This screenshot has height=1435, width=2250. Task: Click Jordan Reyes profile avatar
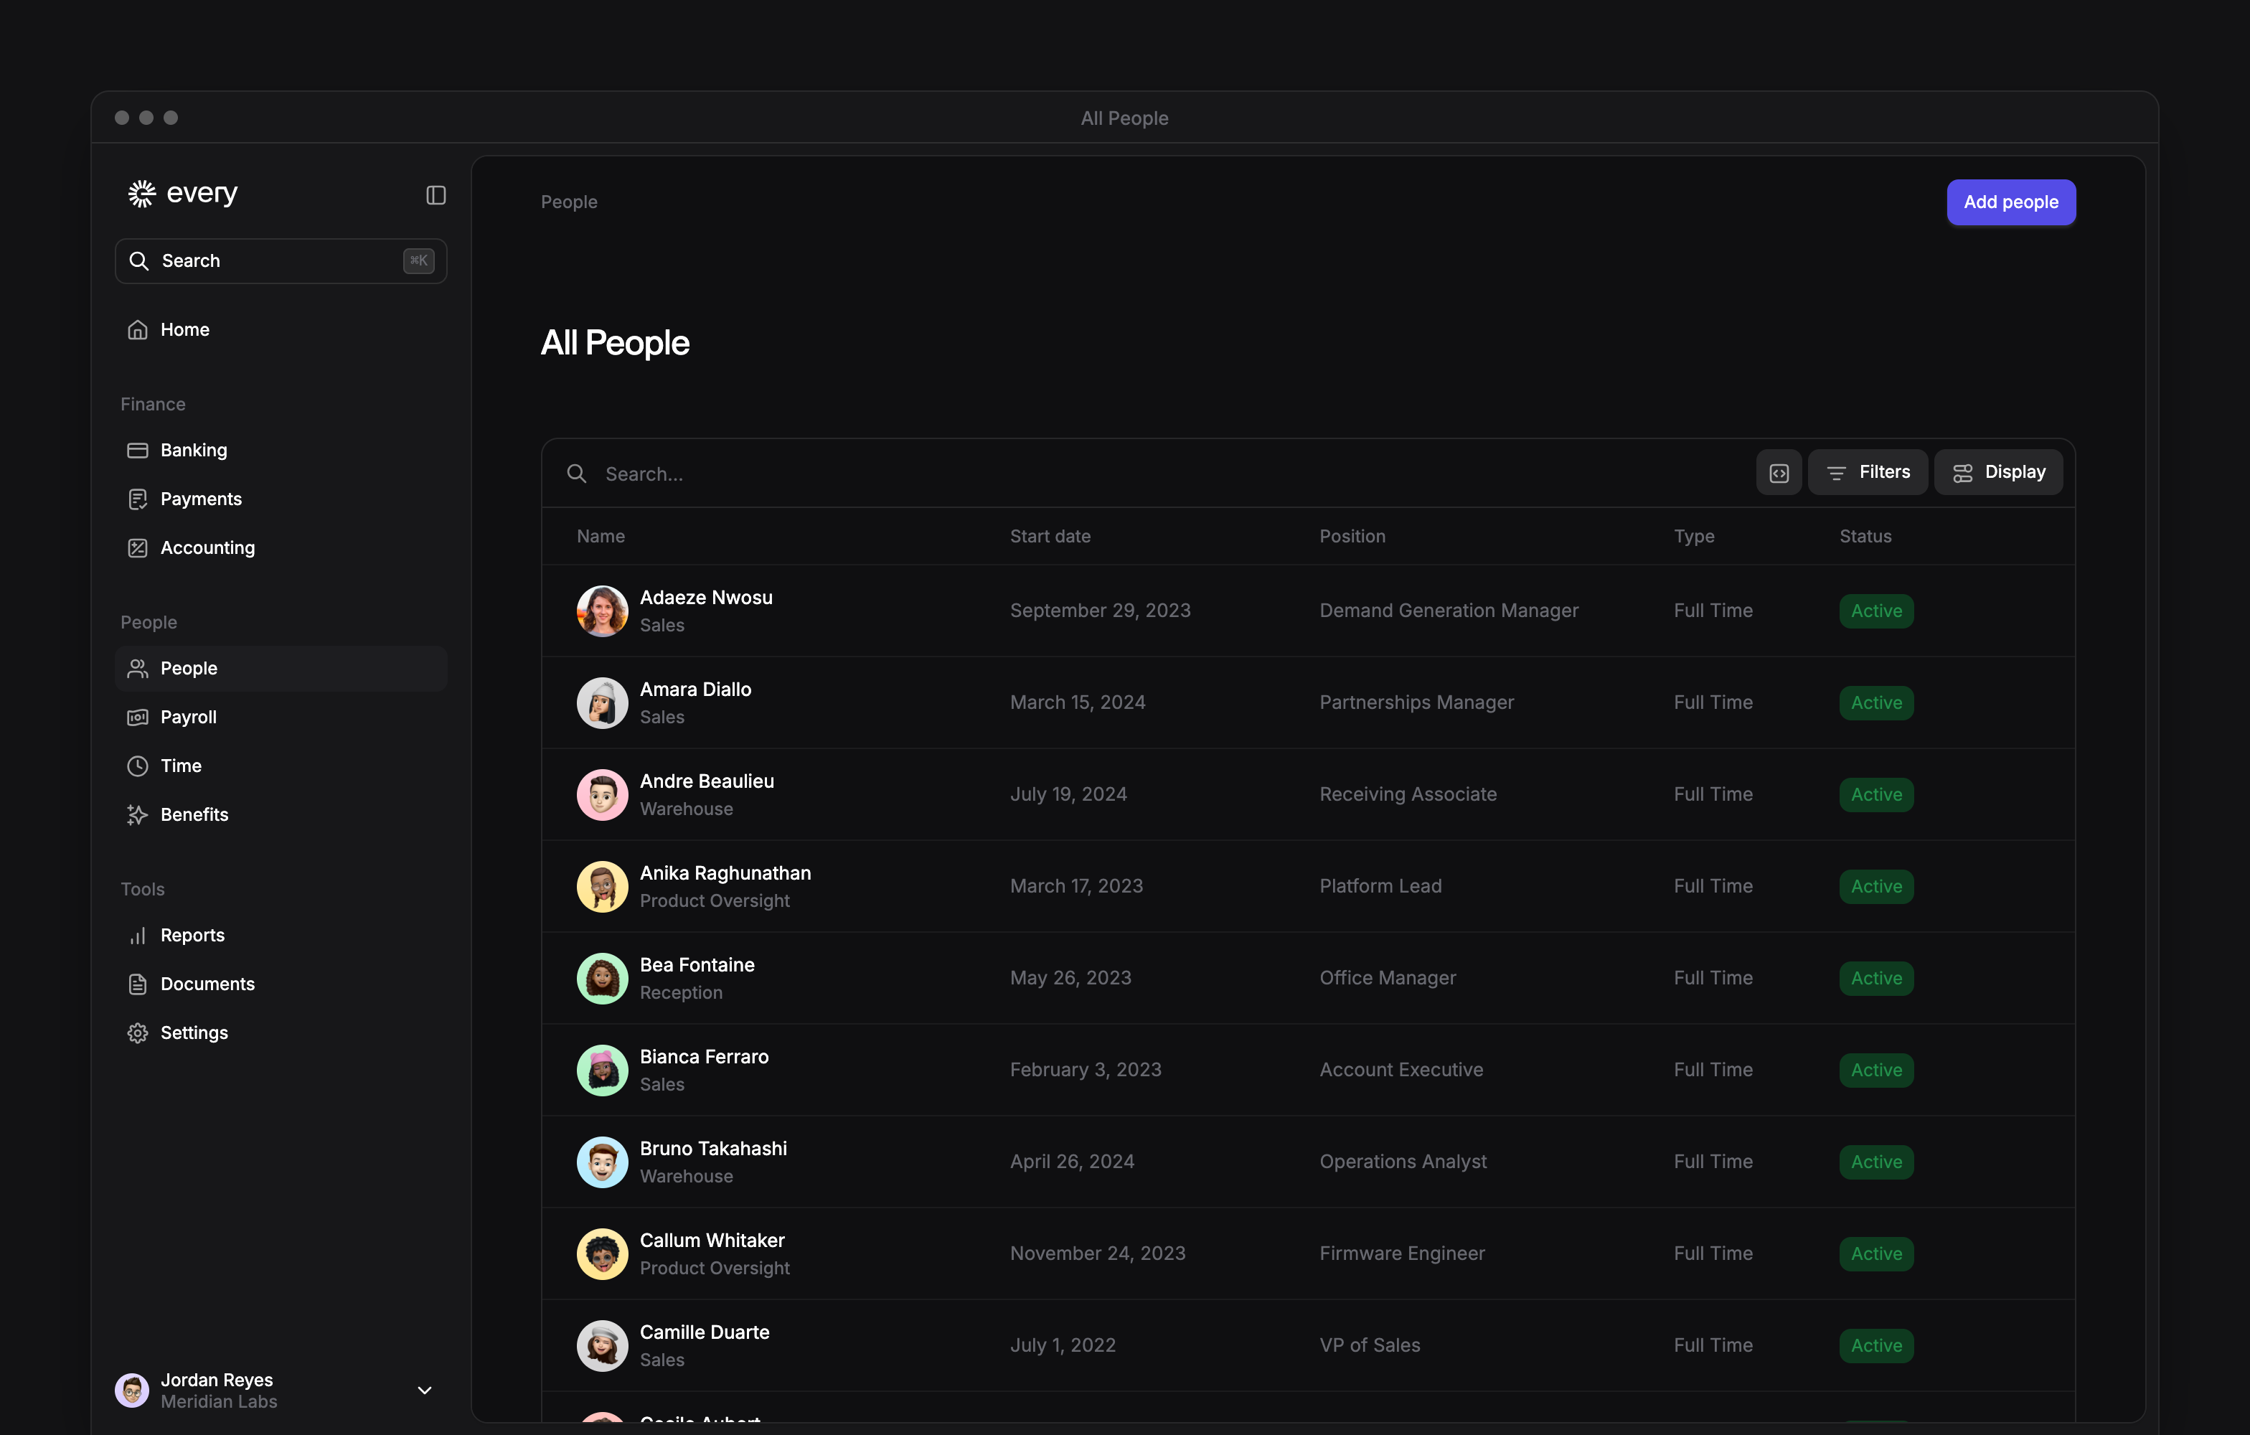[132, 1391]
